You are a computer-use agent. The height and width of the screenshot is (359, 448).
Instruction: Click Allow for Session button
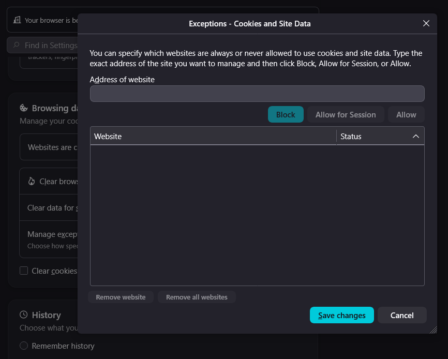[346, 114]
